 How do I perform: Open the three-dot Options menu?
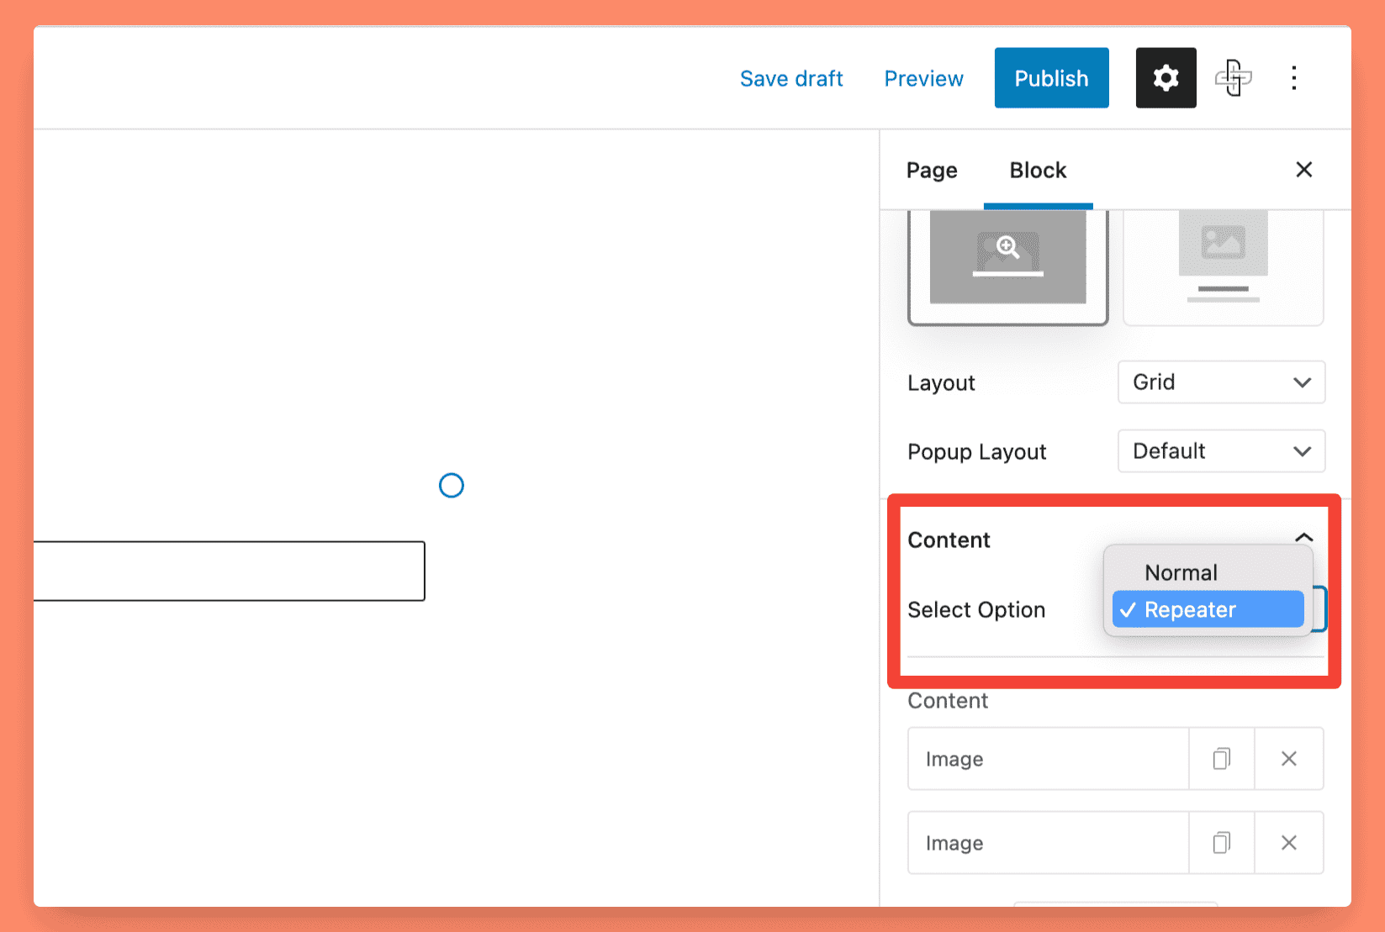(x=1293, y=77)
